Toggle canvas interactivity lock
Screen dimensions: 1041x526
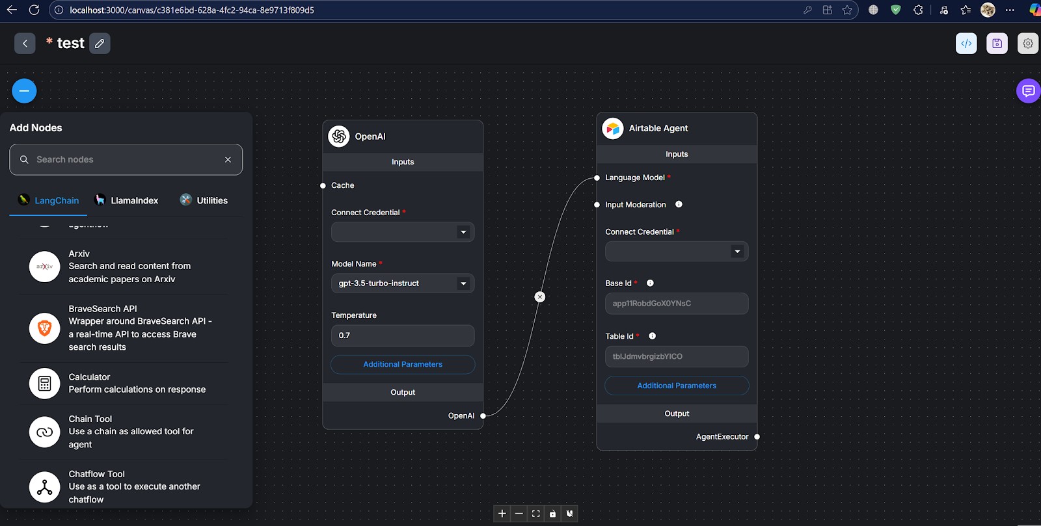(553, 514)
